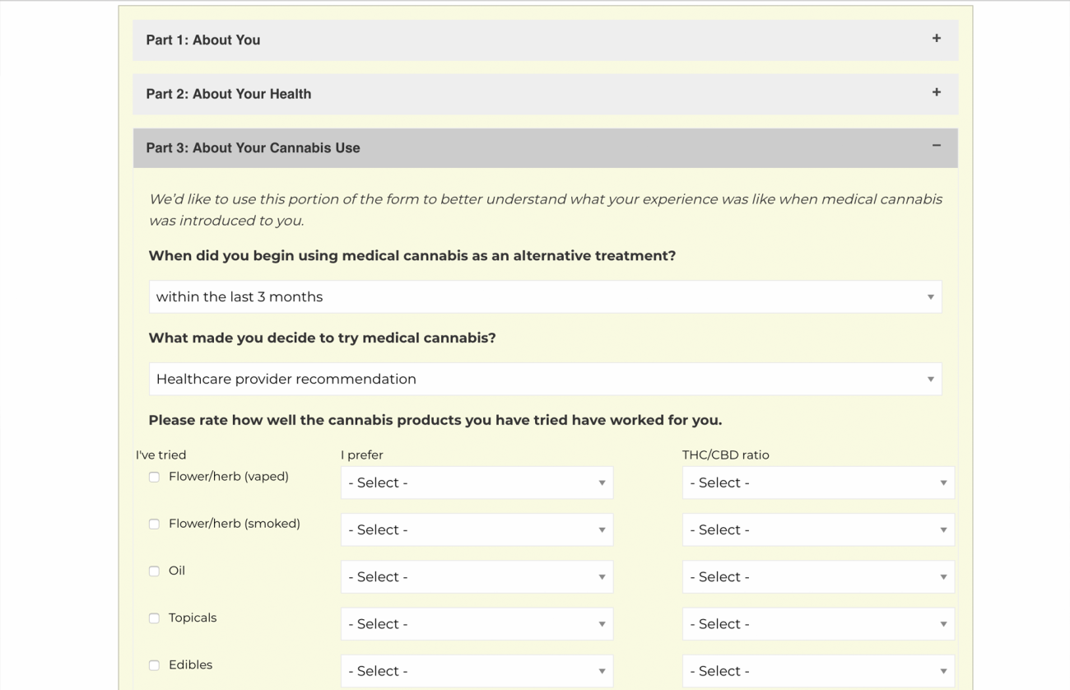Check the Flower/herb (vaped) checkbox

[154, 478]
